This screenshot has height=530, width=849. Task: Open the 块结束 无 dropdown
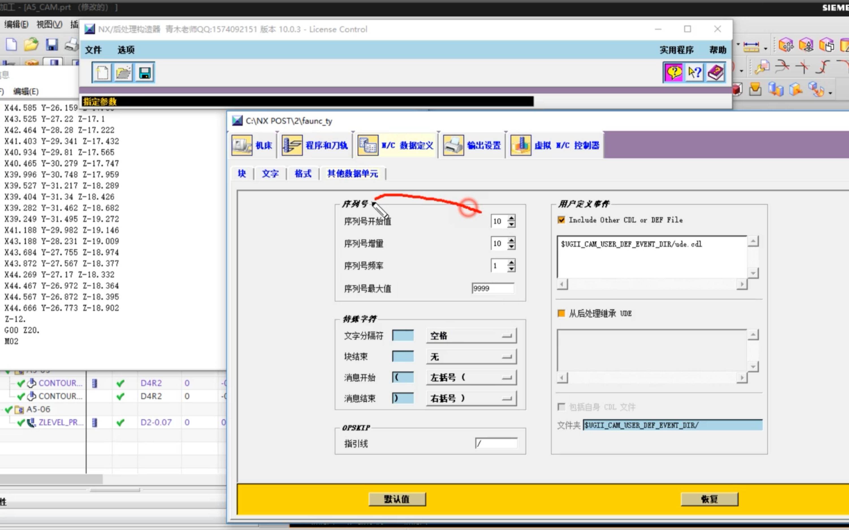tap(471, 357)
